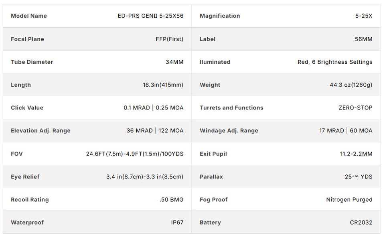Select the Eye Relief value text

[x=145, y=176]
